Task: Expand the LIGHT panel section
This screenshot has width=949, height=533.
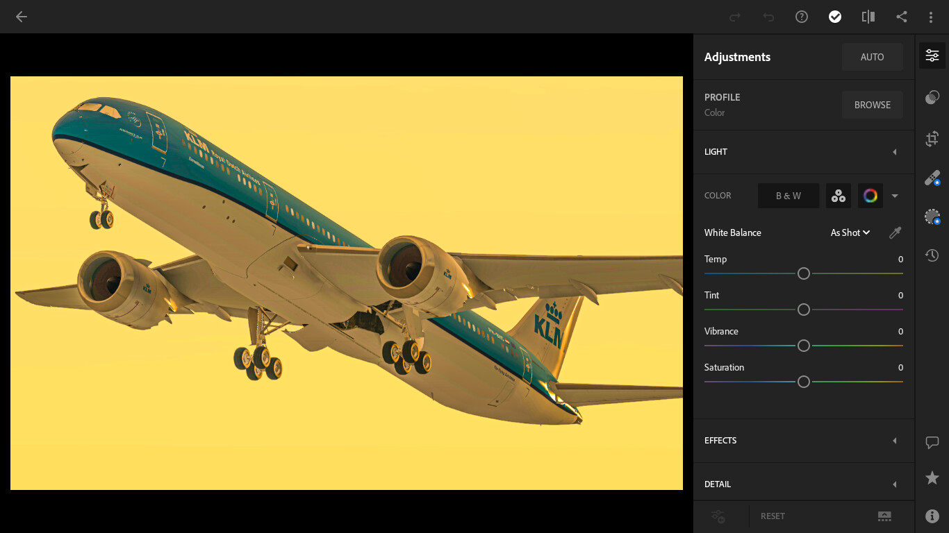Action: click(x=804, y=152)
